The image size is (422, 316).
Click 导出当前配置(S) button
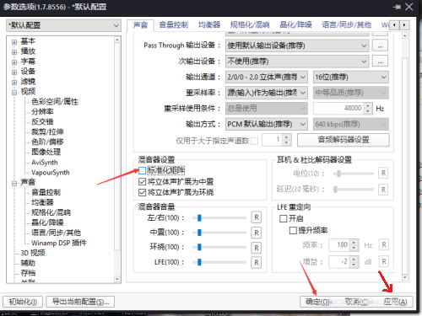(80, 302)
